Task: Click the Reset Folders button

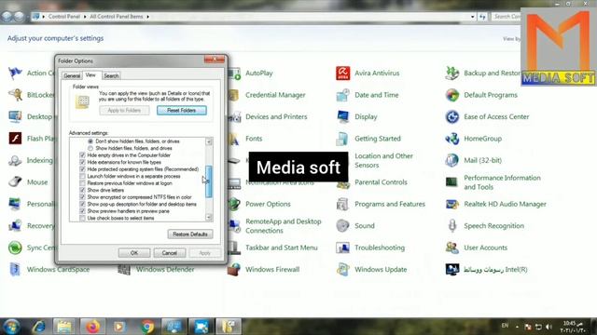Action: point(182,110)
